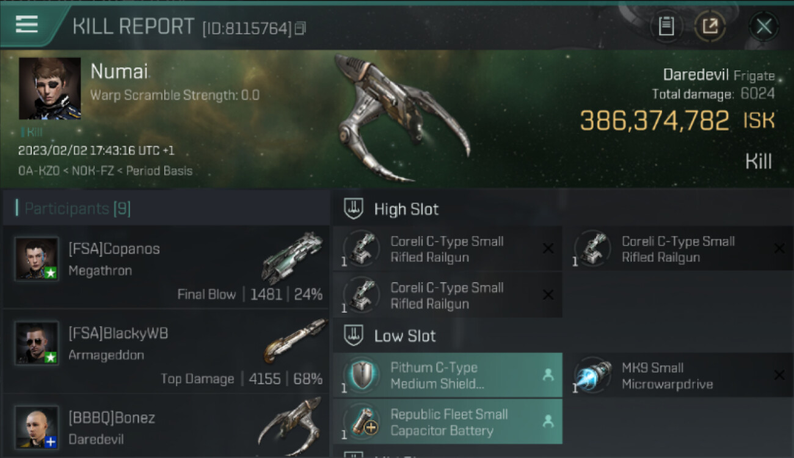Click the clipboard icon in header
This screenshot has width=794, height=458.
click(666, 26)
